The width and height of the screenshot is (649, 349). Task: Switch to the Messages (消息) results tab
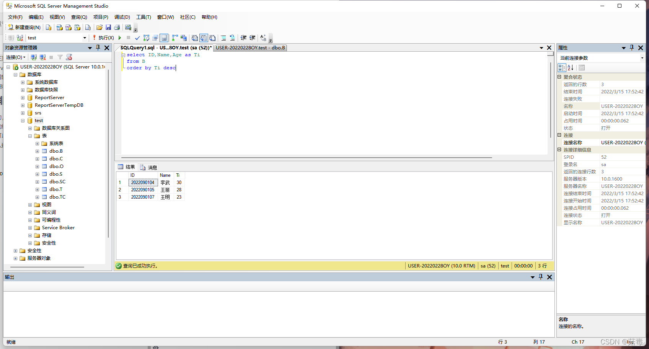[x=149, y=167]
